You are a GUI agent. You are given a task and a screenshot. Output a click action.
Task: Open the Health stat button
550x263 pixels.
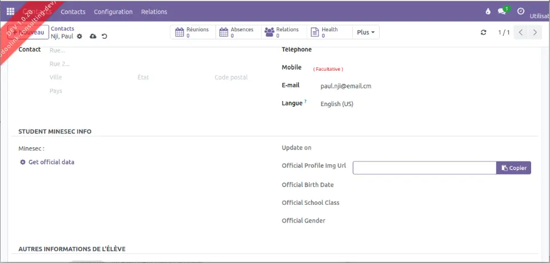pos(329,33)
